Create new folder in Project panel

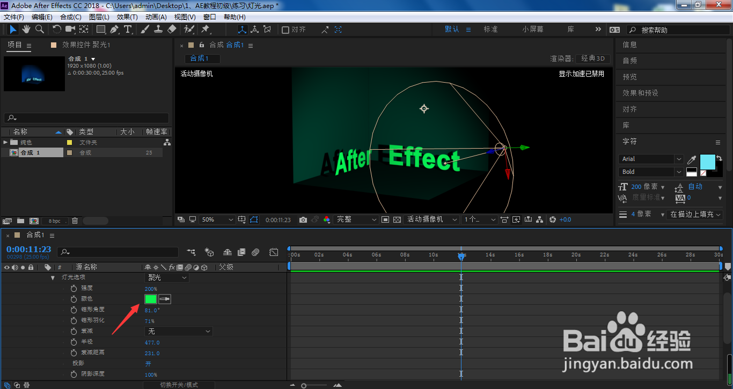20,221
